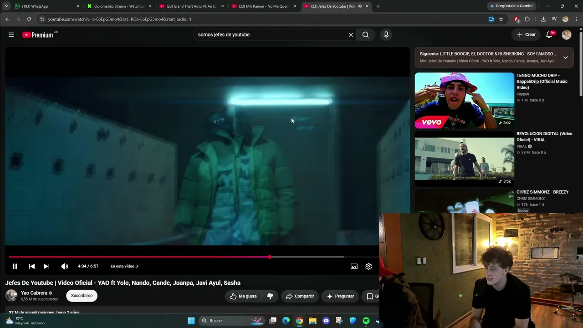Reload the current page

click(29, 19)
